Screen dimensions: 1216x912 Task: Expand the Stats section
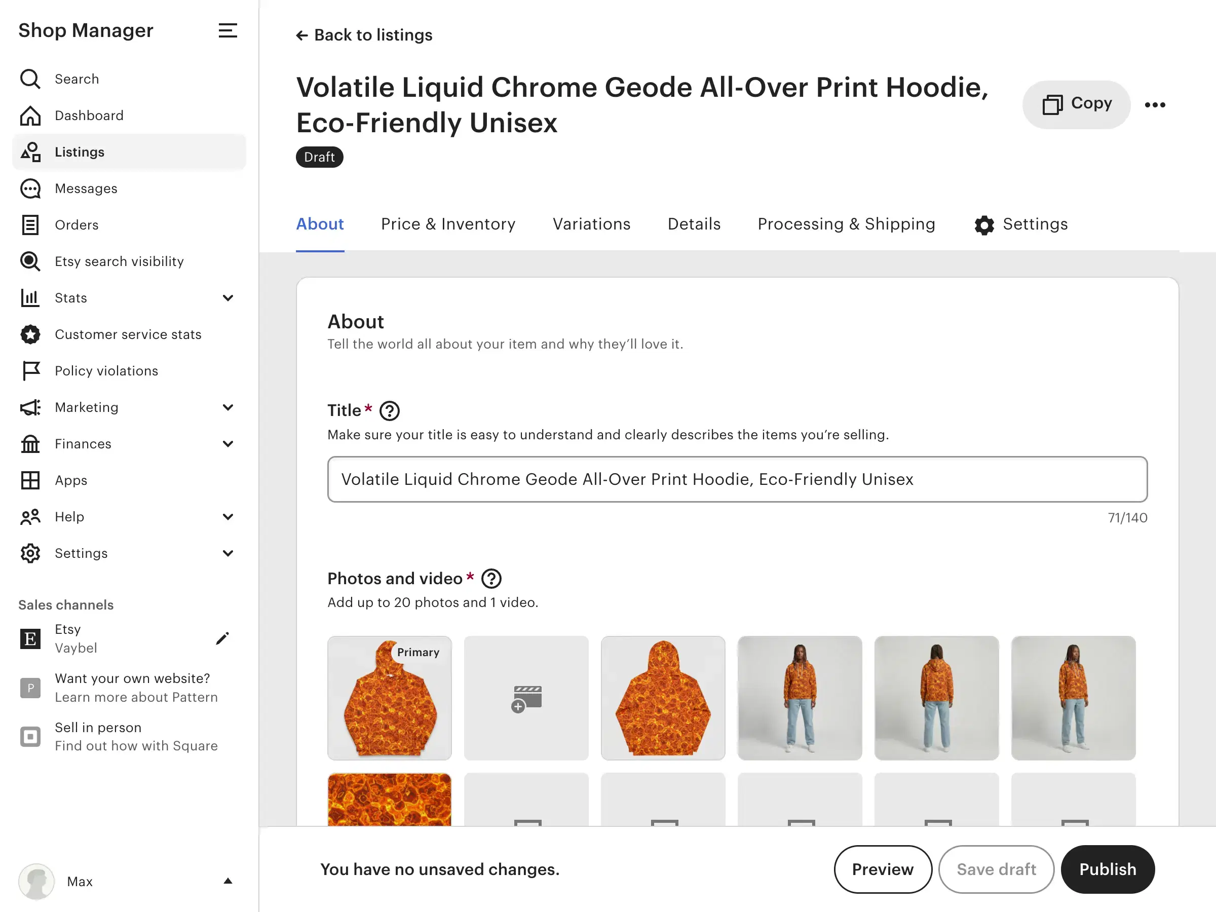click(x=227, y=297)
